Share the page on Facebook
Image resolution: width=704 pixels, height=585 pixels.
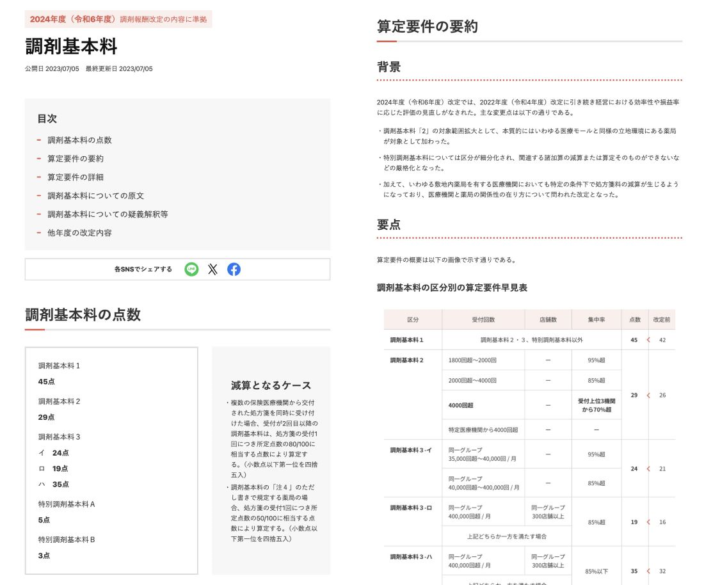pos(234,269)
